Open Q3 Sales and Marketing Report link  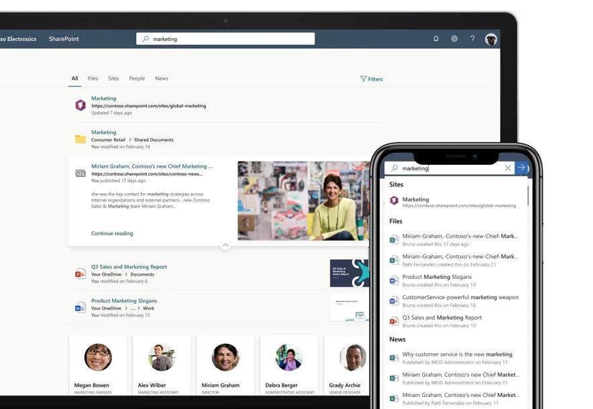coord(129,267)
